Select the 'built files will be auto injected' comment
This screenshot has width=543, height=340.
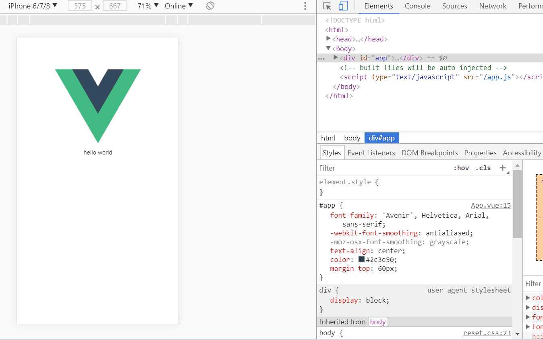(423, 68)
